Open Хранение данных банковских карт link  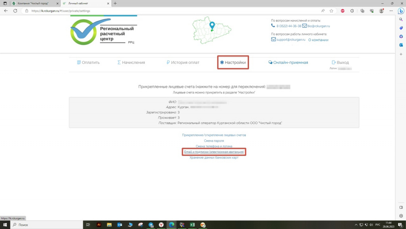point(214,158)
